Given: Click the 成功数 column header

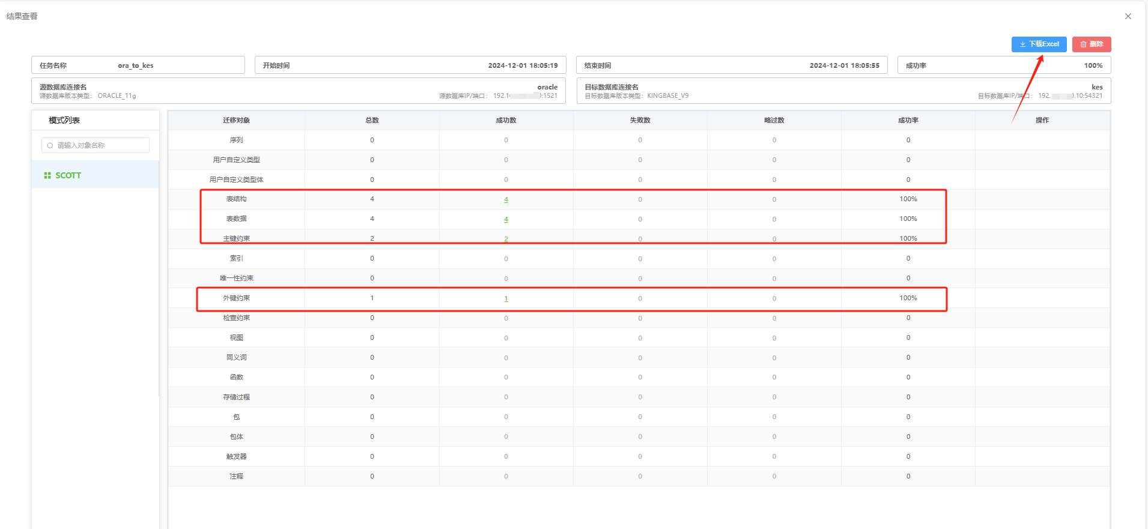Looking at the screenshot, I should [x=506, y=120].
